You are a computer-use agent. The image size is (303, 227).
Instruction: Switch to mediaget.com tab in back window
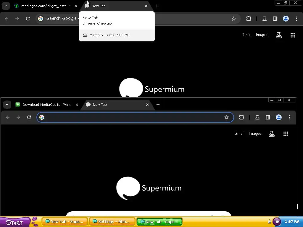pyautogui.click(x=46, y=6)
